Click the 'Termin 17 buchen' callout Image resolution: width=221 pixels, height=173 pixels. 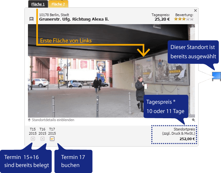(74, 161)
